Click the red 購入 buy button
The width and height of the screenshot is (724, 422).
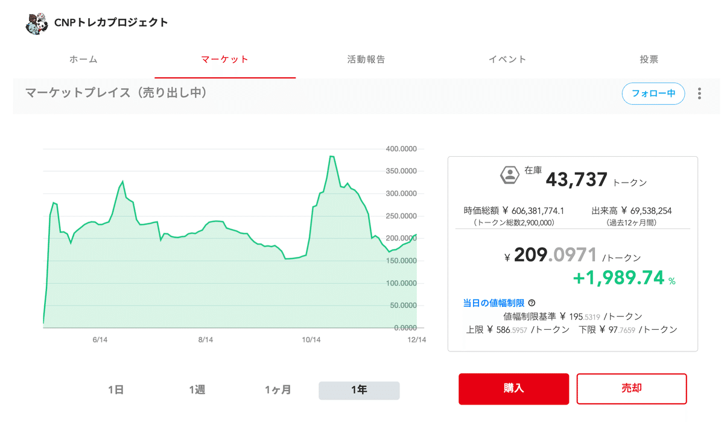click(x=513, y=389)
